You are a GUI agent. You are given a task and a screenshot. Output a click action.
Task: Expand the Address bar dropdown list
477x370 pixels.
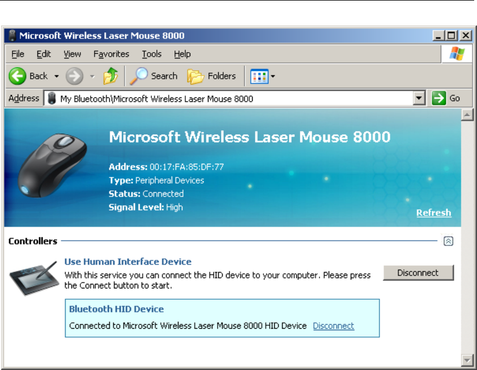coord(419,98)
